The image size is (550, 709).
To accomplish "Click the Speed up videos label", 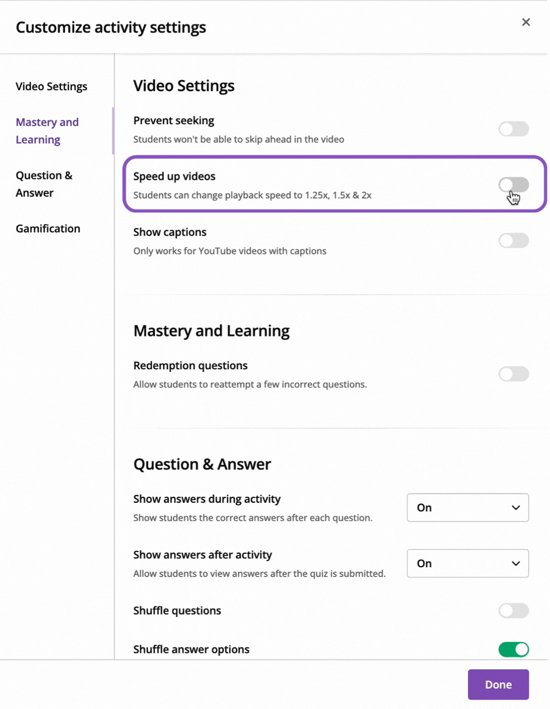I will [x=174, y=176].
